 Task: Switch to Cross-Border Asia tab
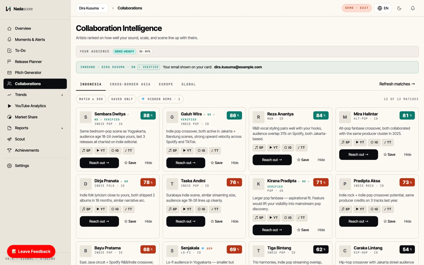(x=130, y=84)
